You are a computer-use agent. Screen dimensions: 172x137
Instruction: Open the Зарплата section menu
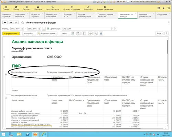(26, 8)
